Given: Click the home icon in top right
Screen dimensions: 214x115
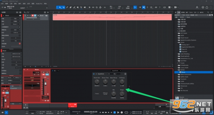Looking at the screenshot, I should click(207, 7).
